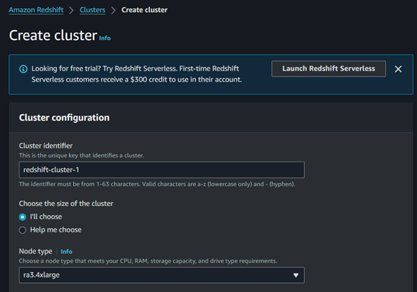The image size is (417, 292).
Task: Select the Help me choose radio option
Action: [x=23, y=230]
